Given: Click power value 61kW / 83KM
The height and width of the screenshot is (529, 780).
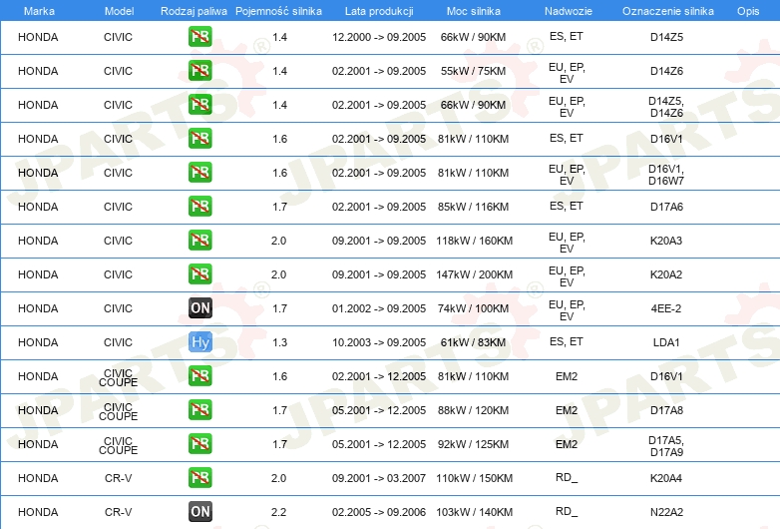Looking at the screenshot, I should coord(473,342).
